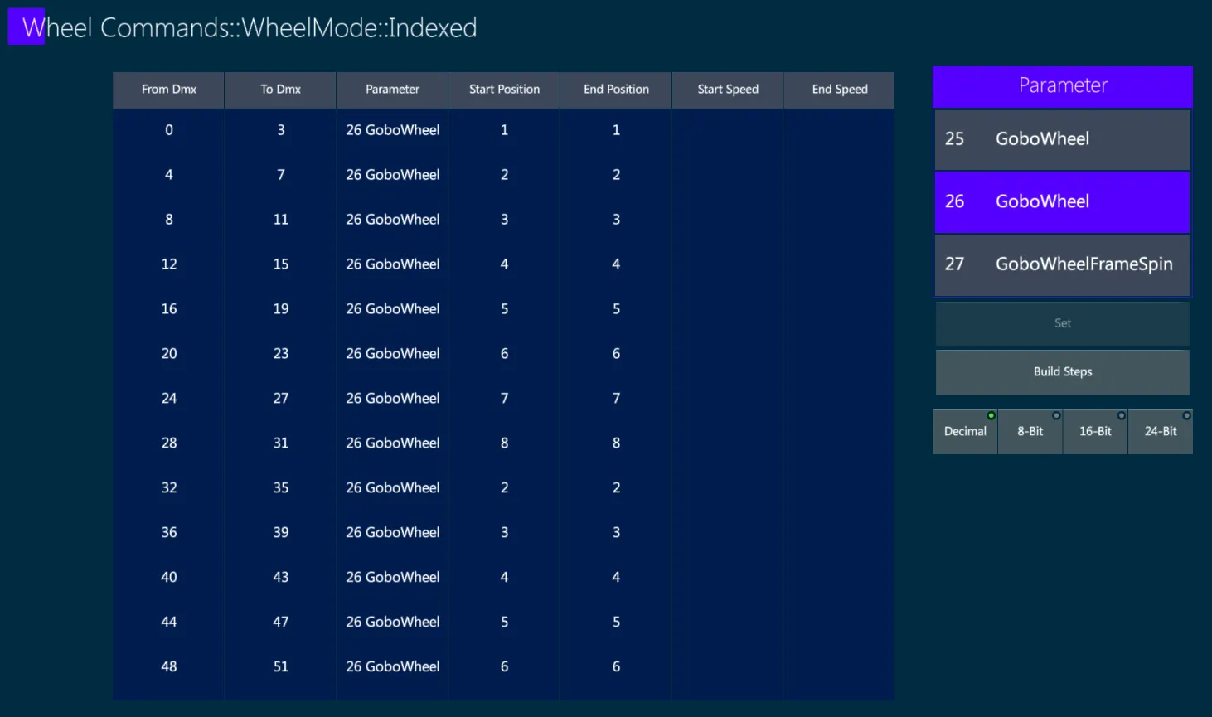Select From Dmx cell with value 0
This screenshot has height=717, width=1212.
point(169,130)
